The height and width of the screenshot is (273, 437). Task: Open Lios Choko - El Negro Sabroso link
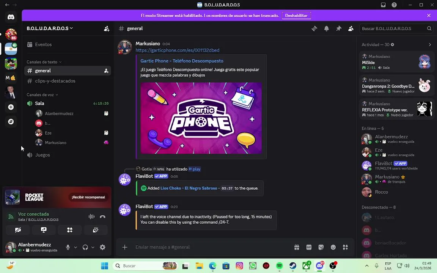pos(189,188)
